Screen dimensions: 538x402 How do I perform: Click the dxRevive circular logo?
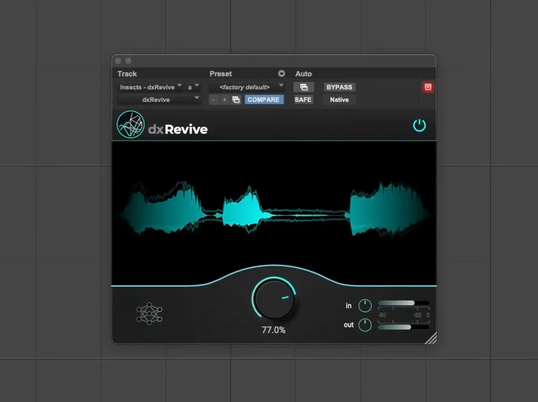[x=131, y=124]
